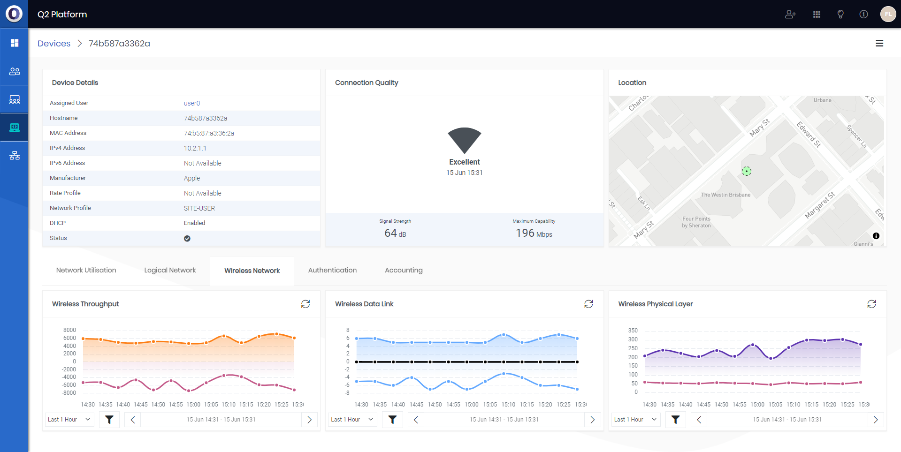Open Last 1 Hour dropdown under Wireless Data Link
This screenshot has height=452, width=901.
[352, 420]
